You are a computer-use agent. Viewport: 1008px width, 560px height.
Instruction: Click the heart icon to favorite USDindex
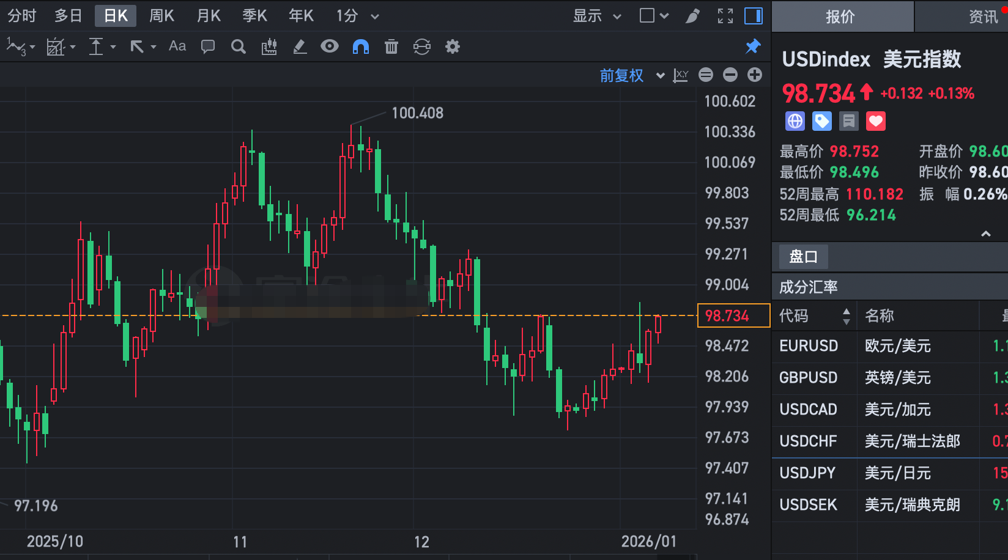(x=876, y=121)
